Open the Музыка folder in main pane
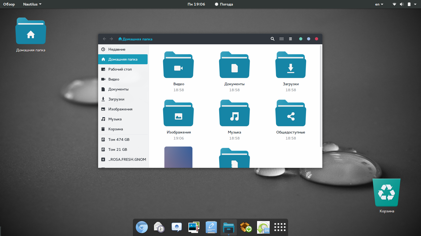The height and width of the screenshot is (236, 421). coord(234,113)
